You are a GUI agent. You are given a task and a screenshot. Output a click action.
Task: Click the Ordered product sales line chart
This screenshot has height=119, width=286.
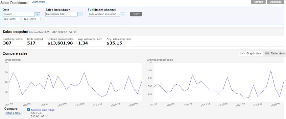tap(219, 82)
